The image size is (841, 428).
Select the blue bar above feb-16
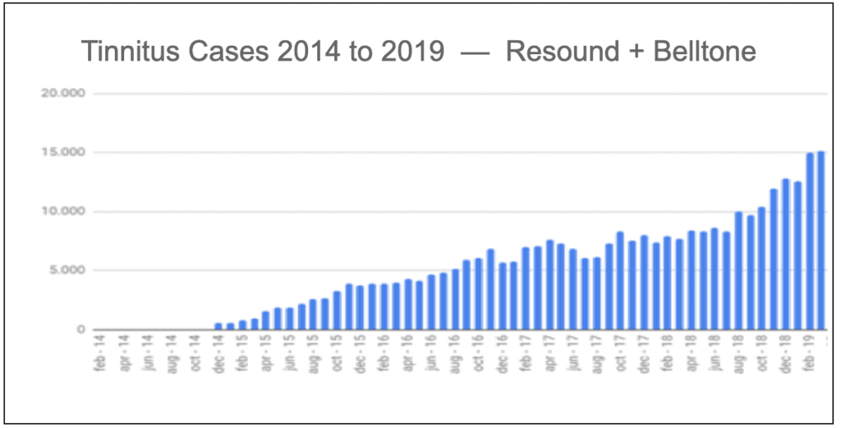tap(384, 307)
